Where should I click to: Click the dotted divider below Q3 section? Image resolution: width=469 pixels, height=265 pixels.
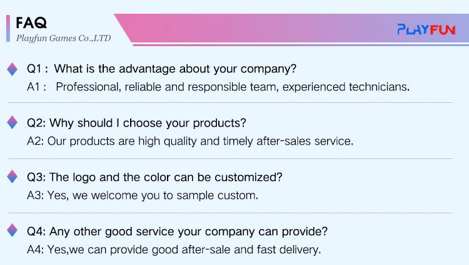click(229, 212)
